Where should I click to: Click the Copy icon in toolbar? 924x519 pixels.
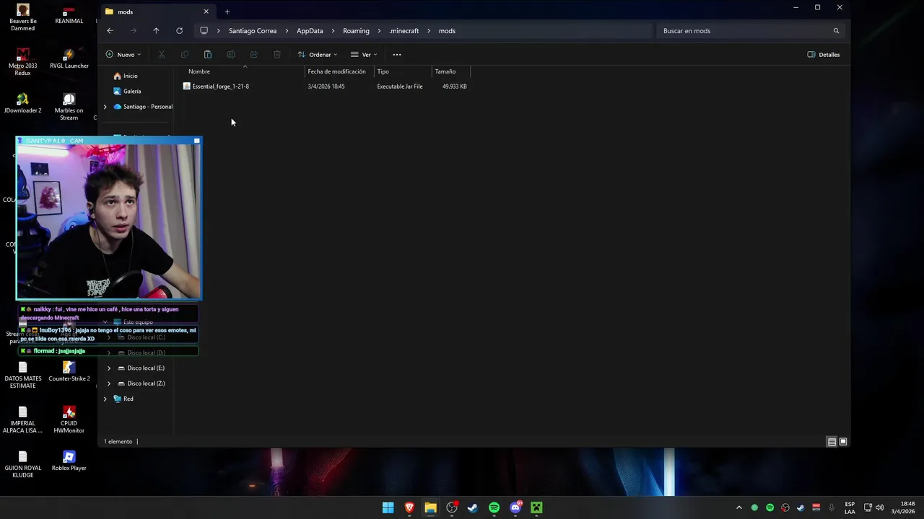click(185, 55)
